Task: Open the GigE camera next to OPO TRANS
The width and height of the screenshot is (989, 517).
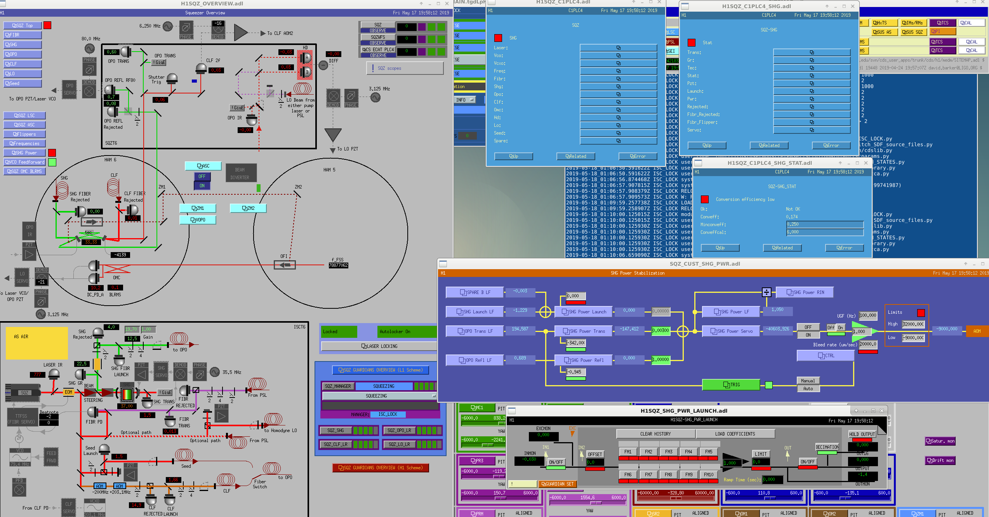Action: click(x=159, y=62)
